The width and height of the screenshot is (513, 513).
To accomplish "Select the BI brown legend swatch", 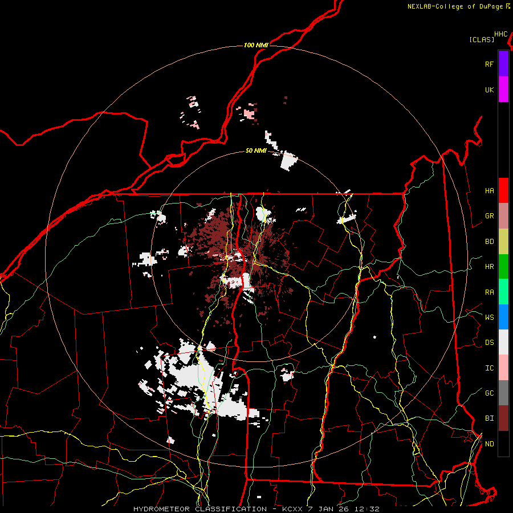I will point(503,418).
